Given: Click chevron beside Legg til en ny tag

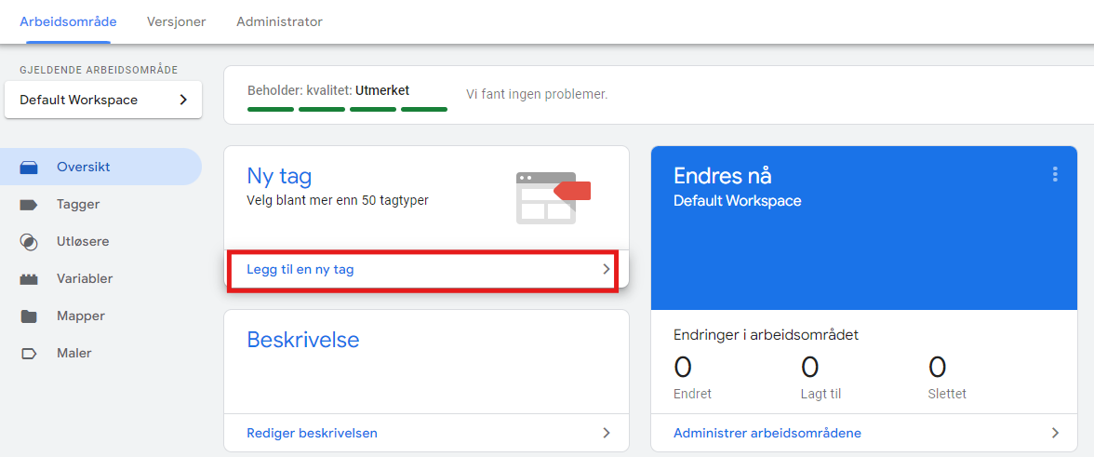Looking at the screenshot, I should [x=607, y=269].
